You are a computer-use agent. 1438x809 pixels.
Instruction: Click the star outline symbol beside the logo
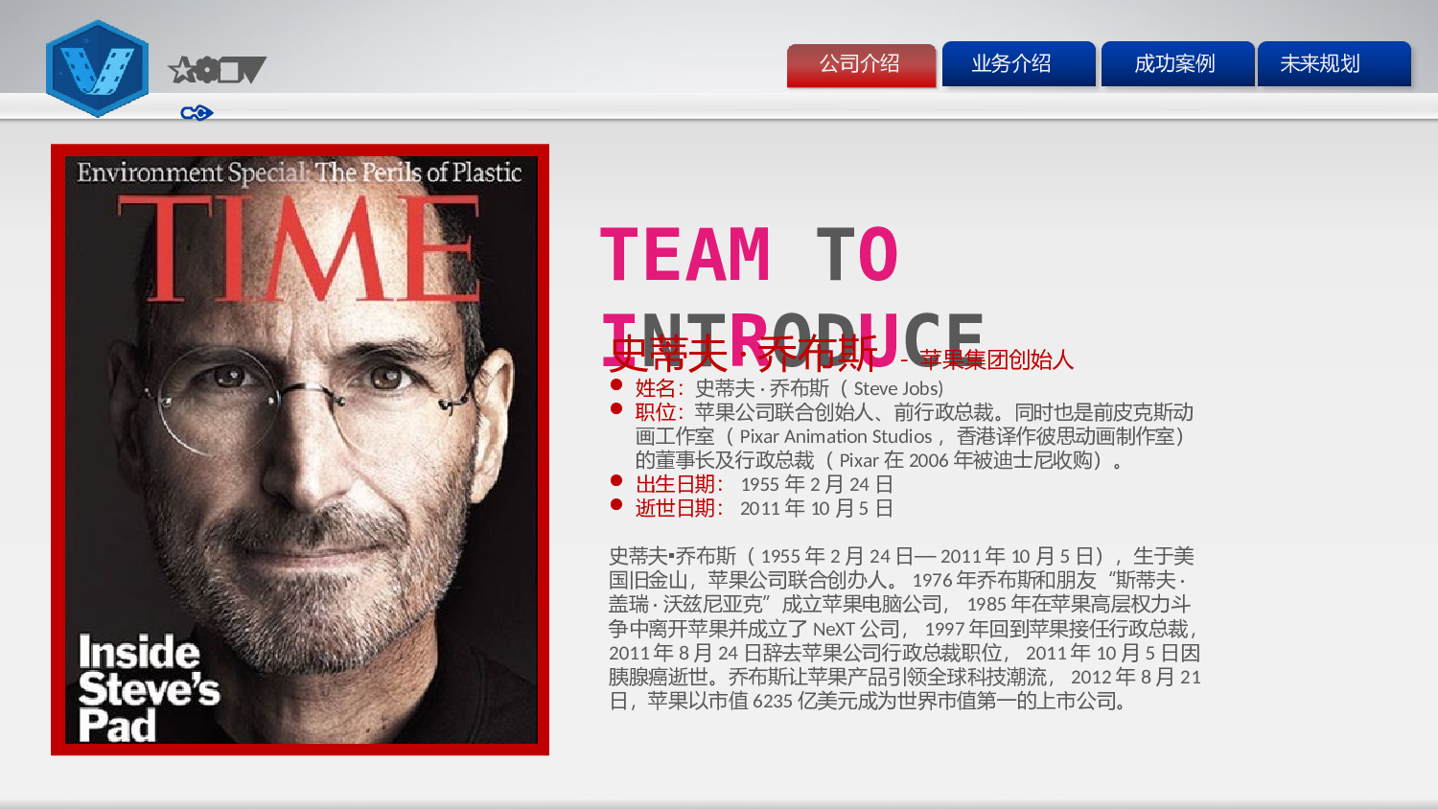coord(180,70)
